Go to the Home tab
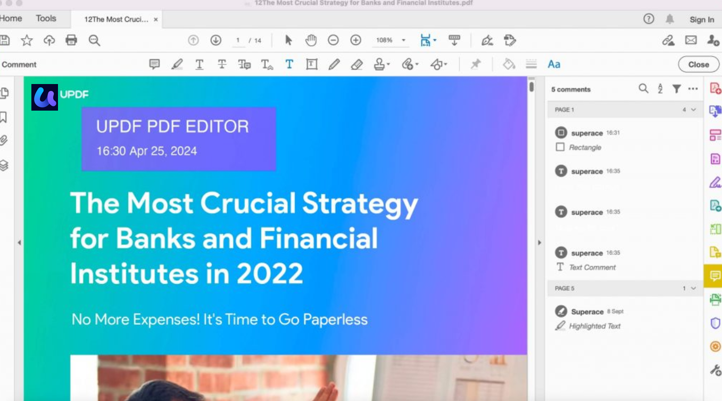722x401 pixels. (11, 19)
